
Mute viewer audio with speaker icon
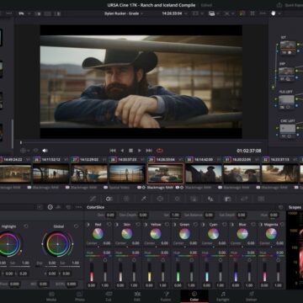pyautogui.click(x=45, y=151)
